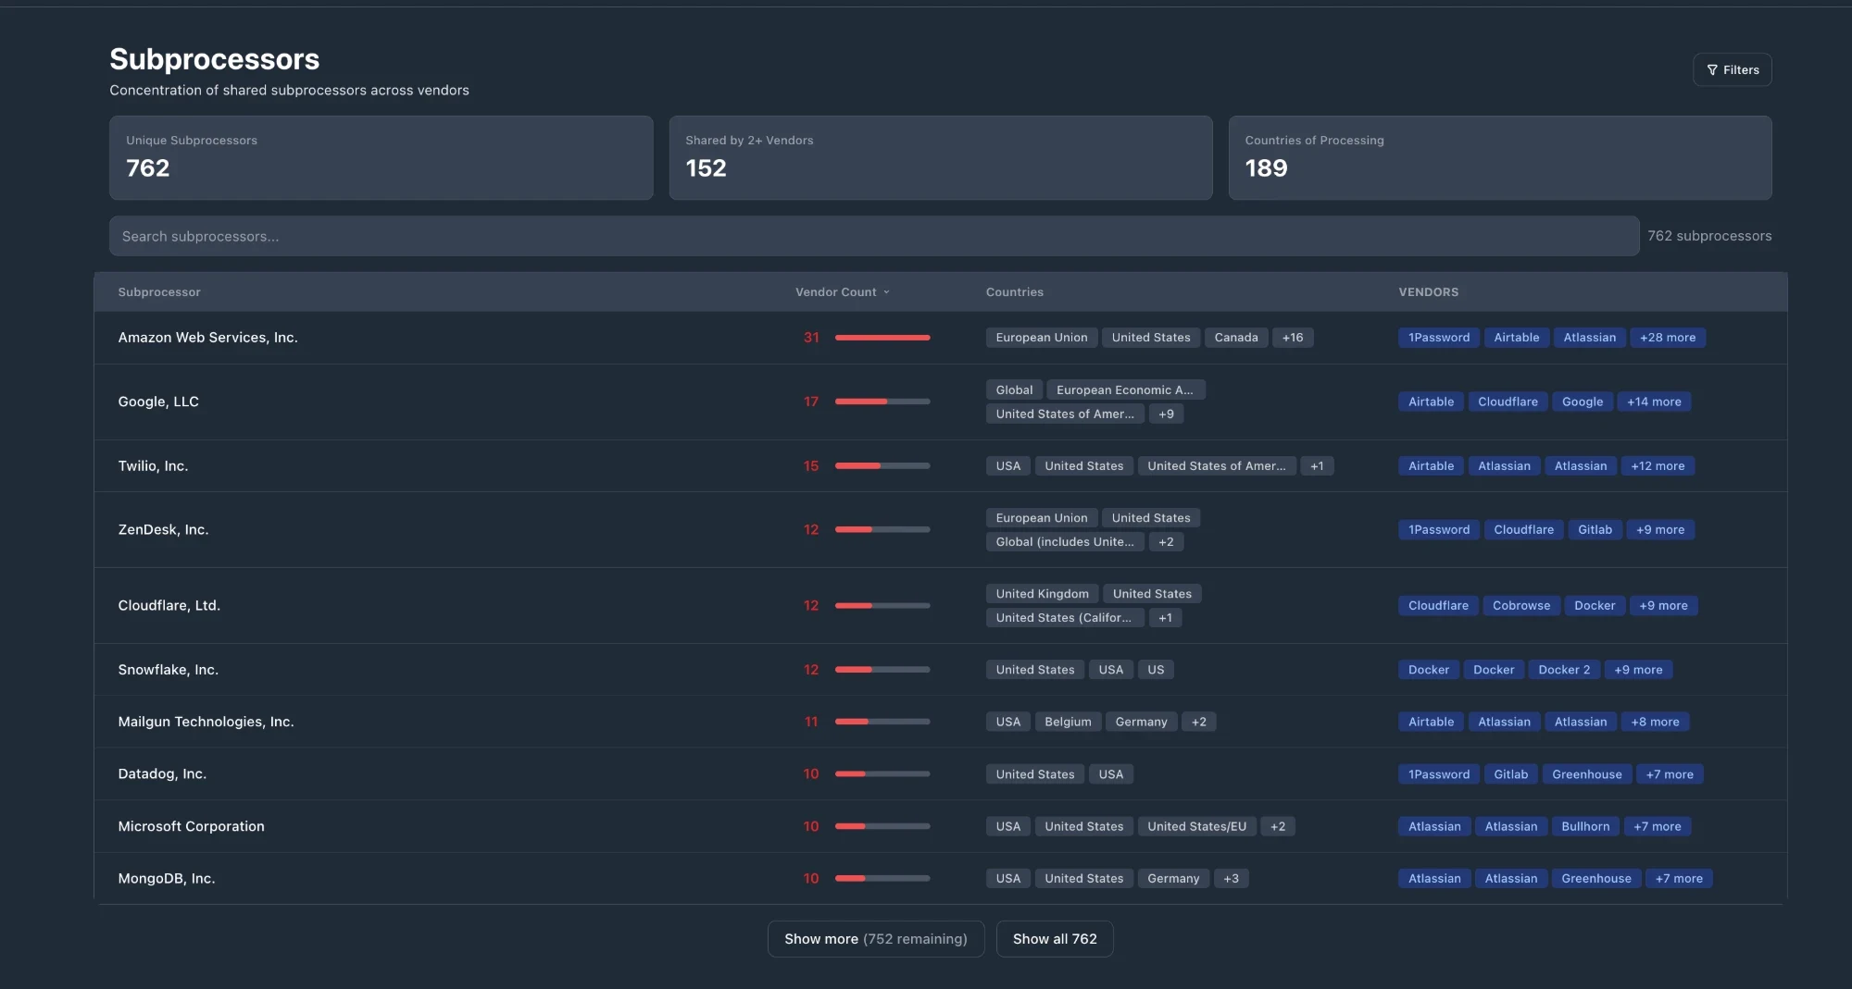Click the Shared by 2+ Vendors card
The width and height of the screenshot is (1852, 989).
point(940,157)
